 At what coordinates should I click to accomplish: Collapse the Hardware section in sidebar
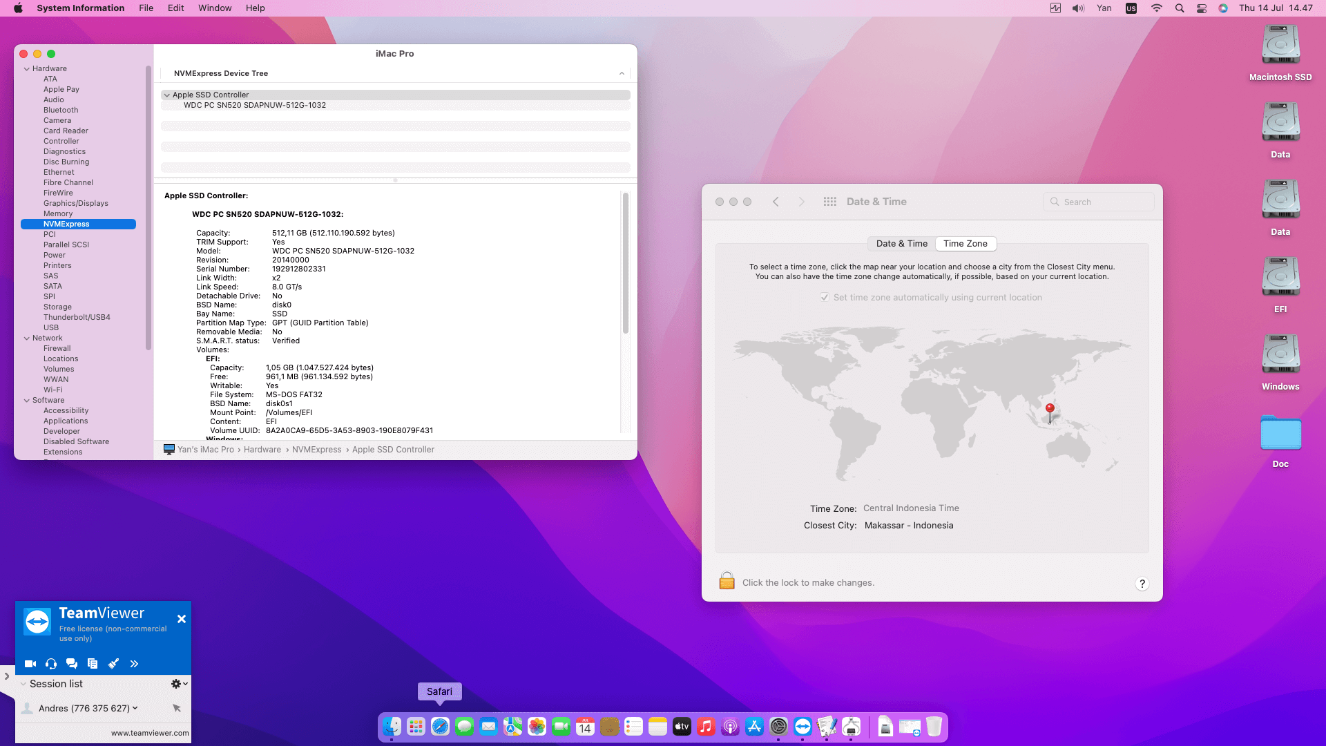tap(27, 69)
